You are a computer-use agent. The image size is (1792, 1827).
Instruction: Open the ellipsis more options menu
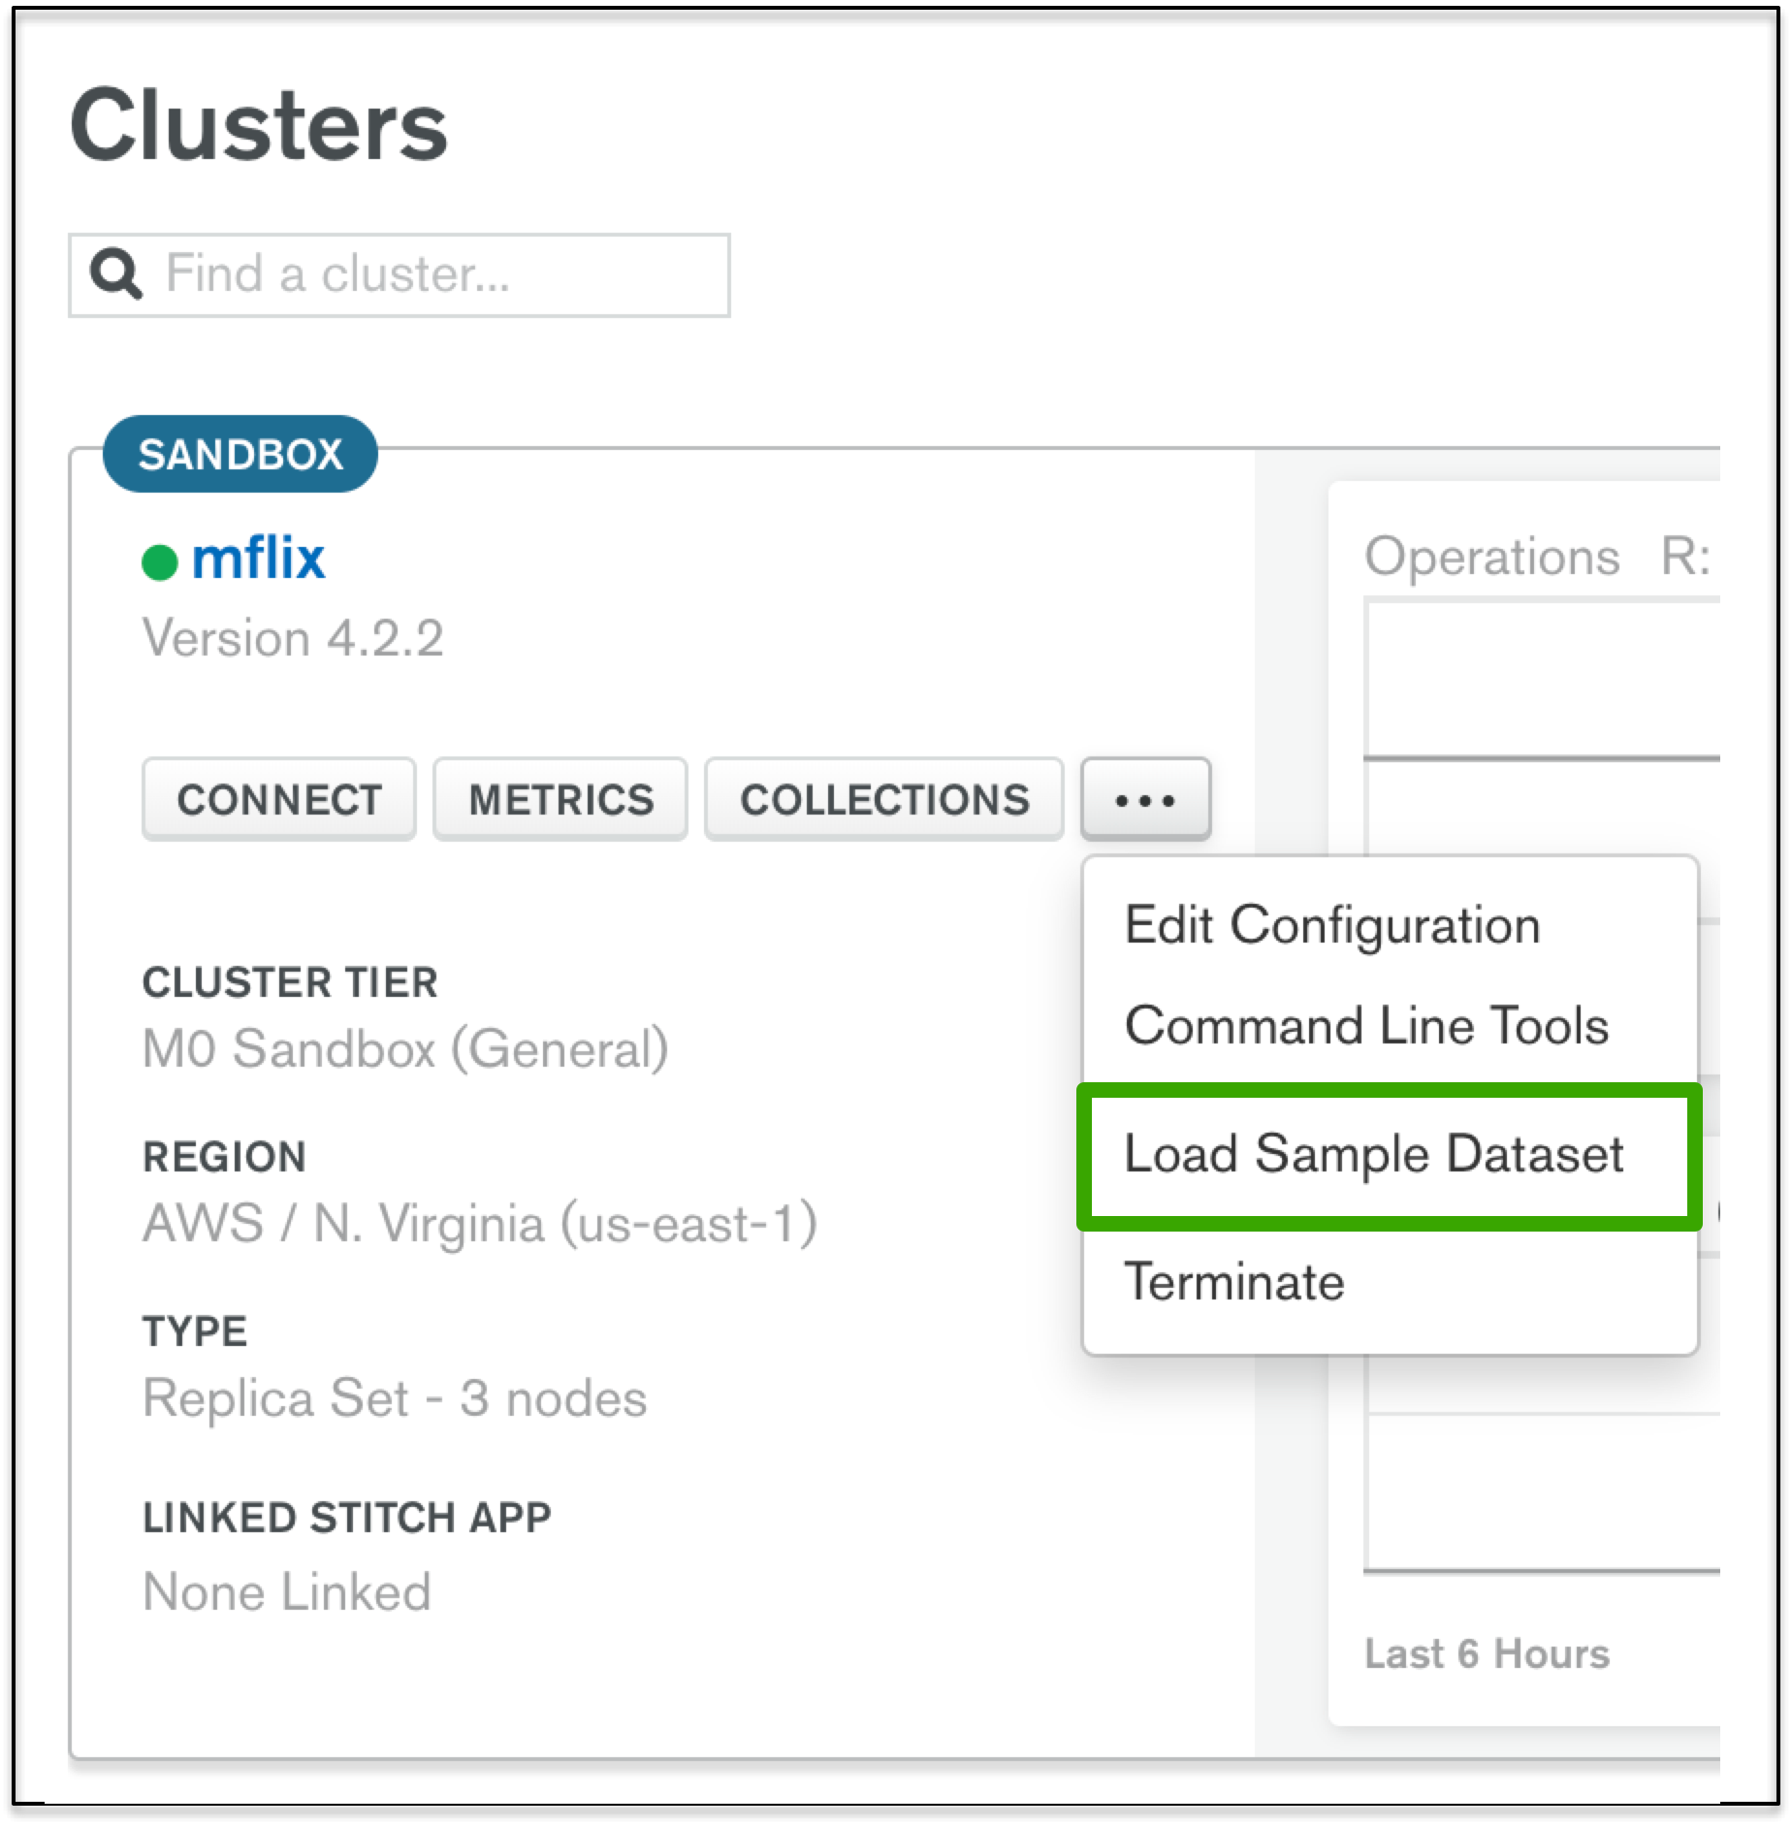click(1146, 799)
